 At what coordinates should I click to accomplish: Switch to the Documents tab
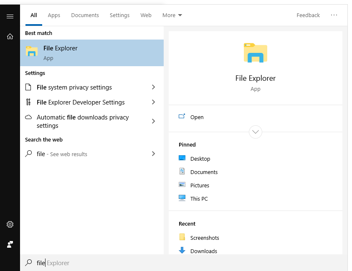(x=85, y=15)
